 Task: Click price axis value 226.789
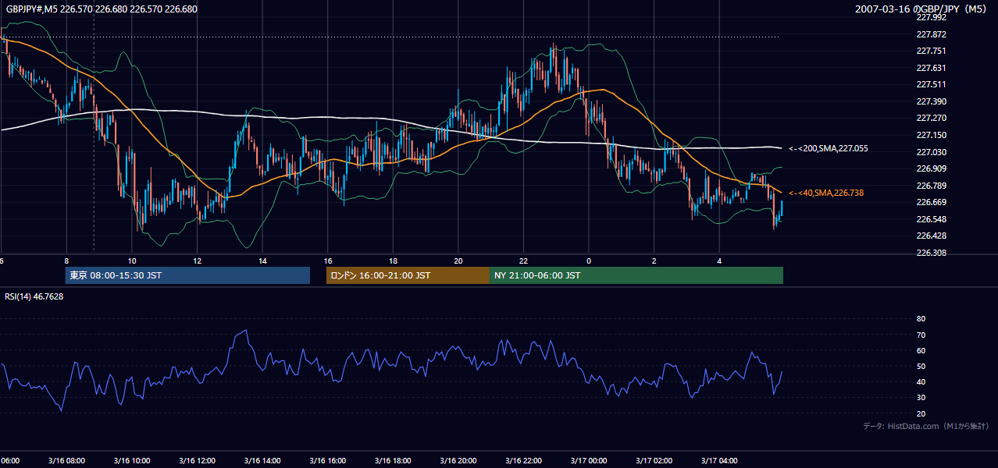coord(931,186)
